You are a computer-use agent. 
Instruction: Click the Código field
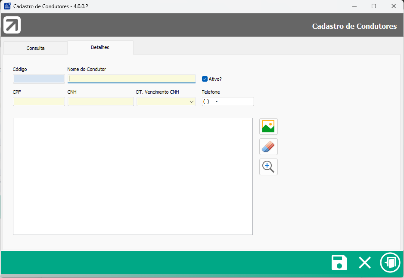click(x=39, y=79)
